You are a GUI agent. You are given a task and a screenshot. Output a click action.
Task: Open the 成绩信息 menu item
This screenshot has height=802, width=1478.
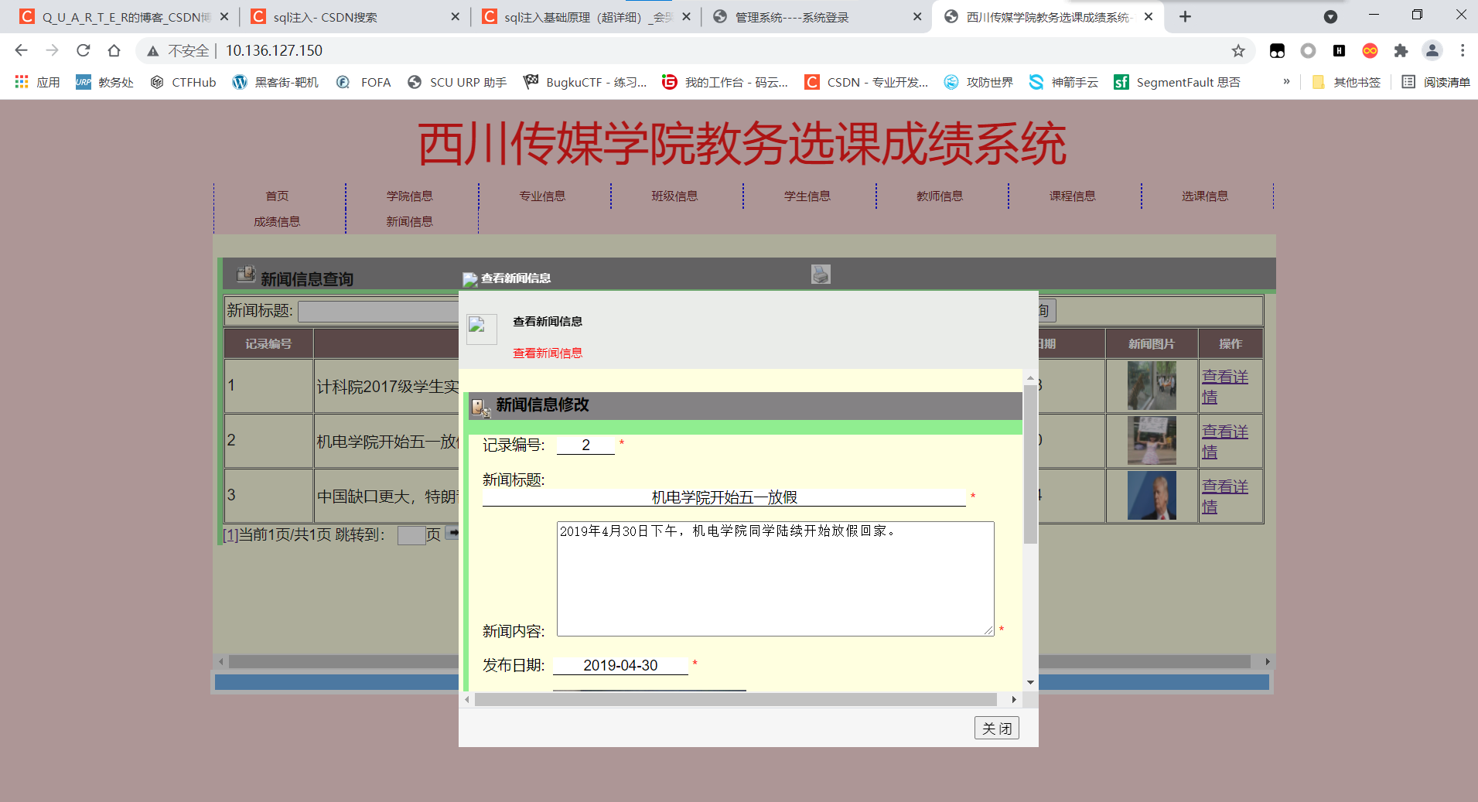pyautogui.click(x=277, y=221)
